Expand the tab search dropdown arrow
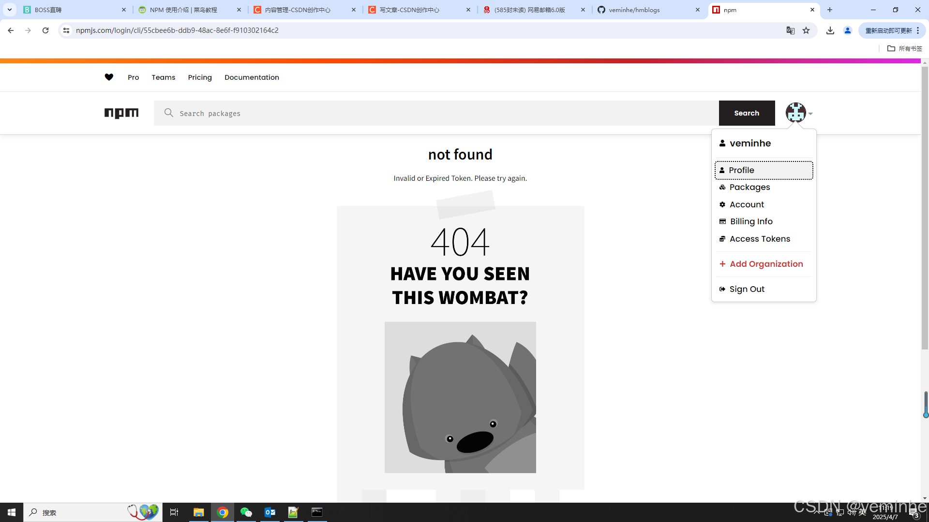Viewport: 929px width, 522px height. [10, 10]
